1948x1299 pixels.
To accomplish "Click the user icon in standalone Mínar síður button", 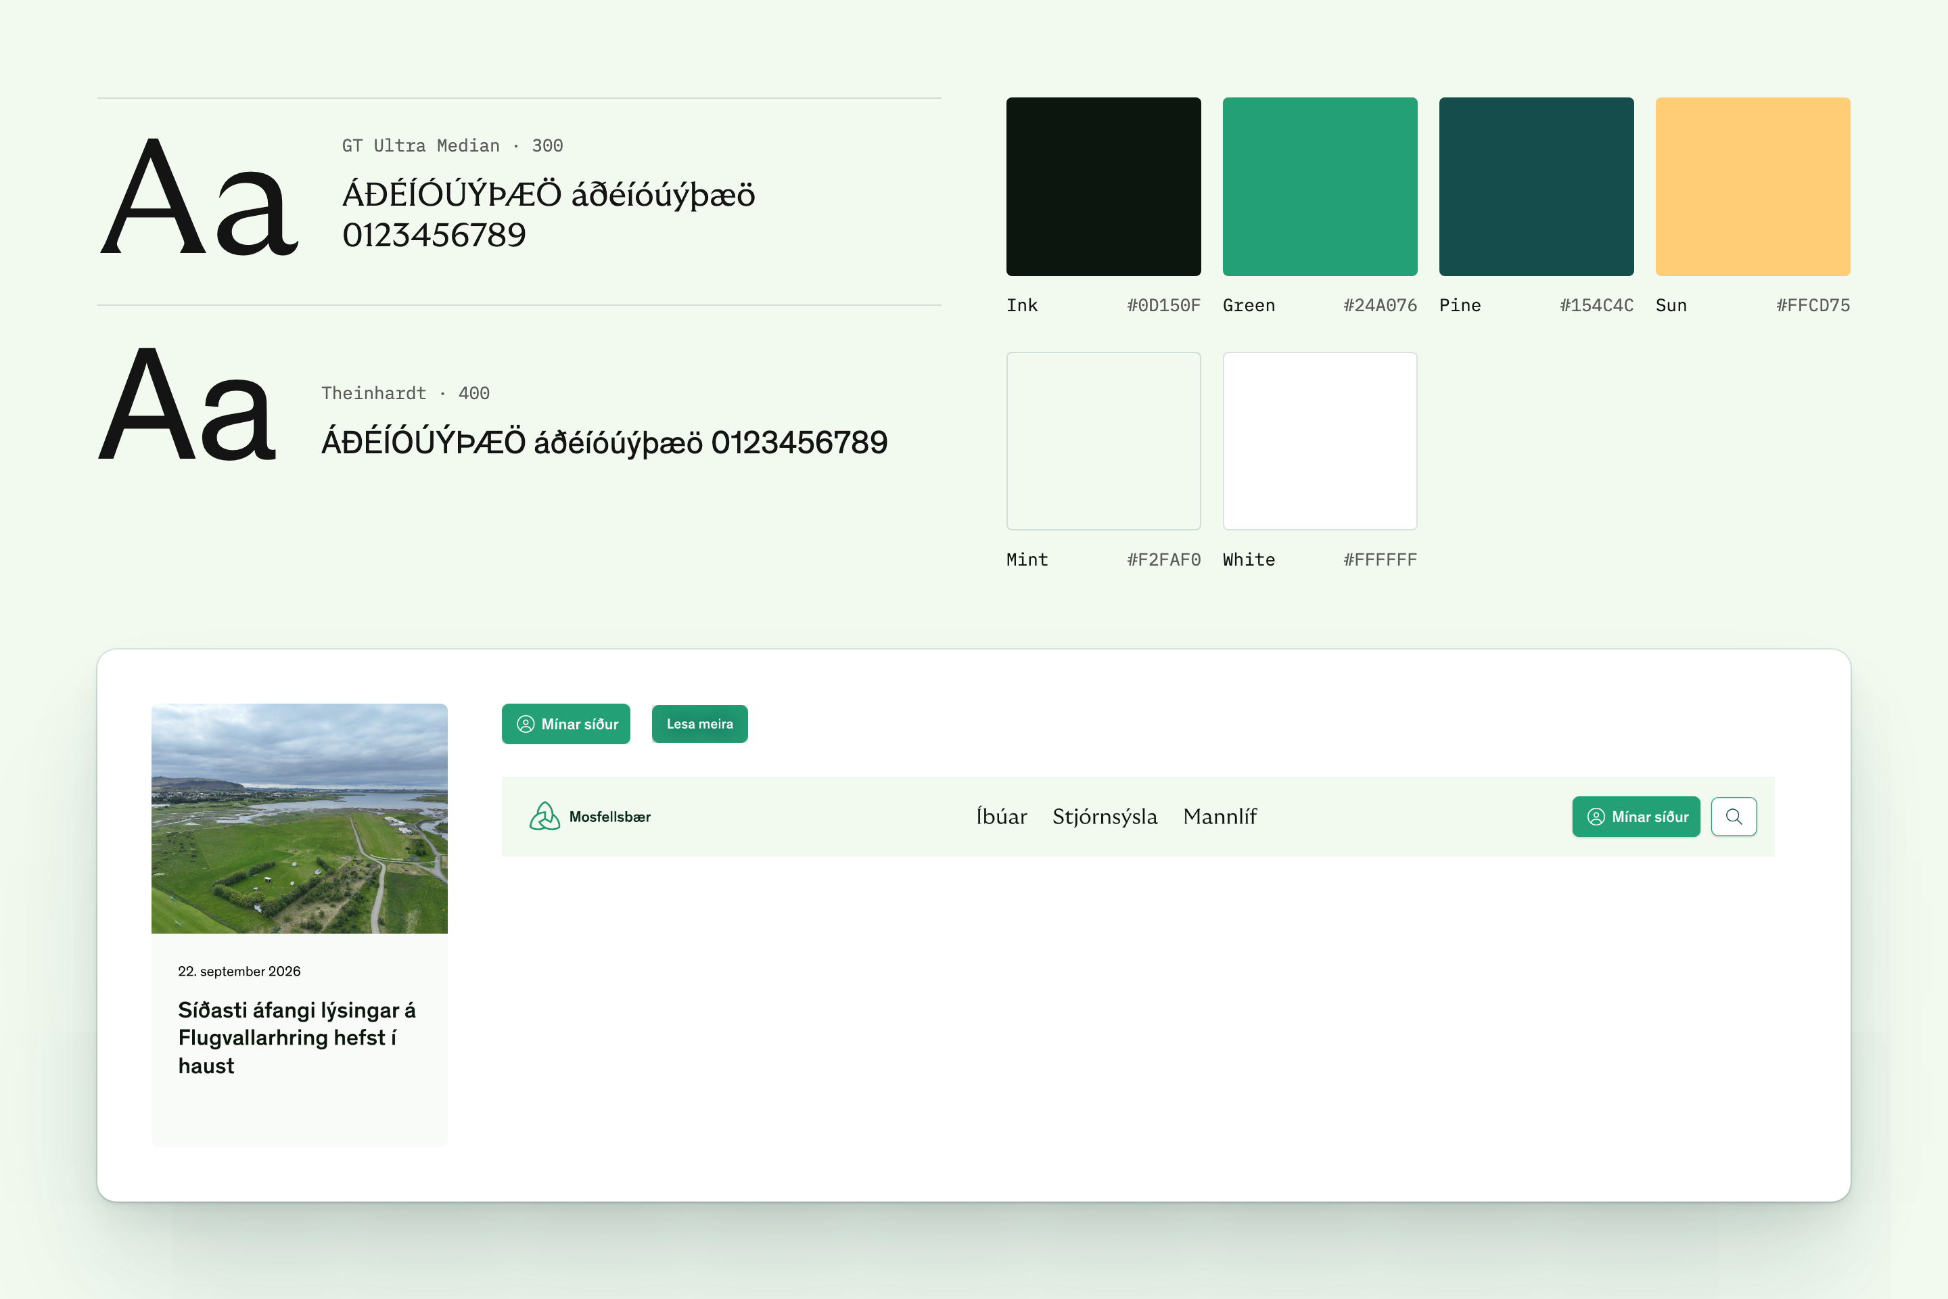I will tap(526, 724).
